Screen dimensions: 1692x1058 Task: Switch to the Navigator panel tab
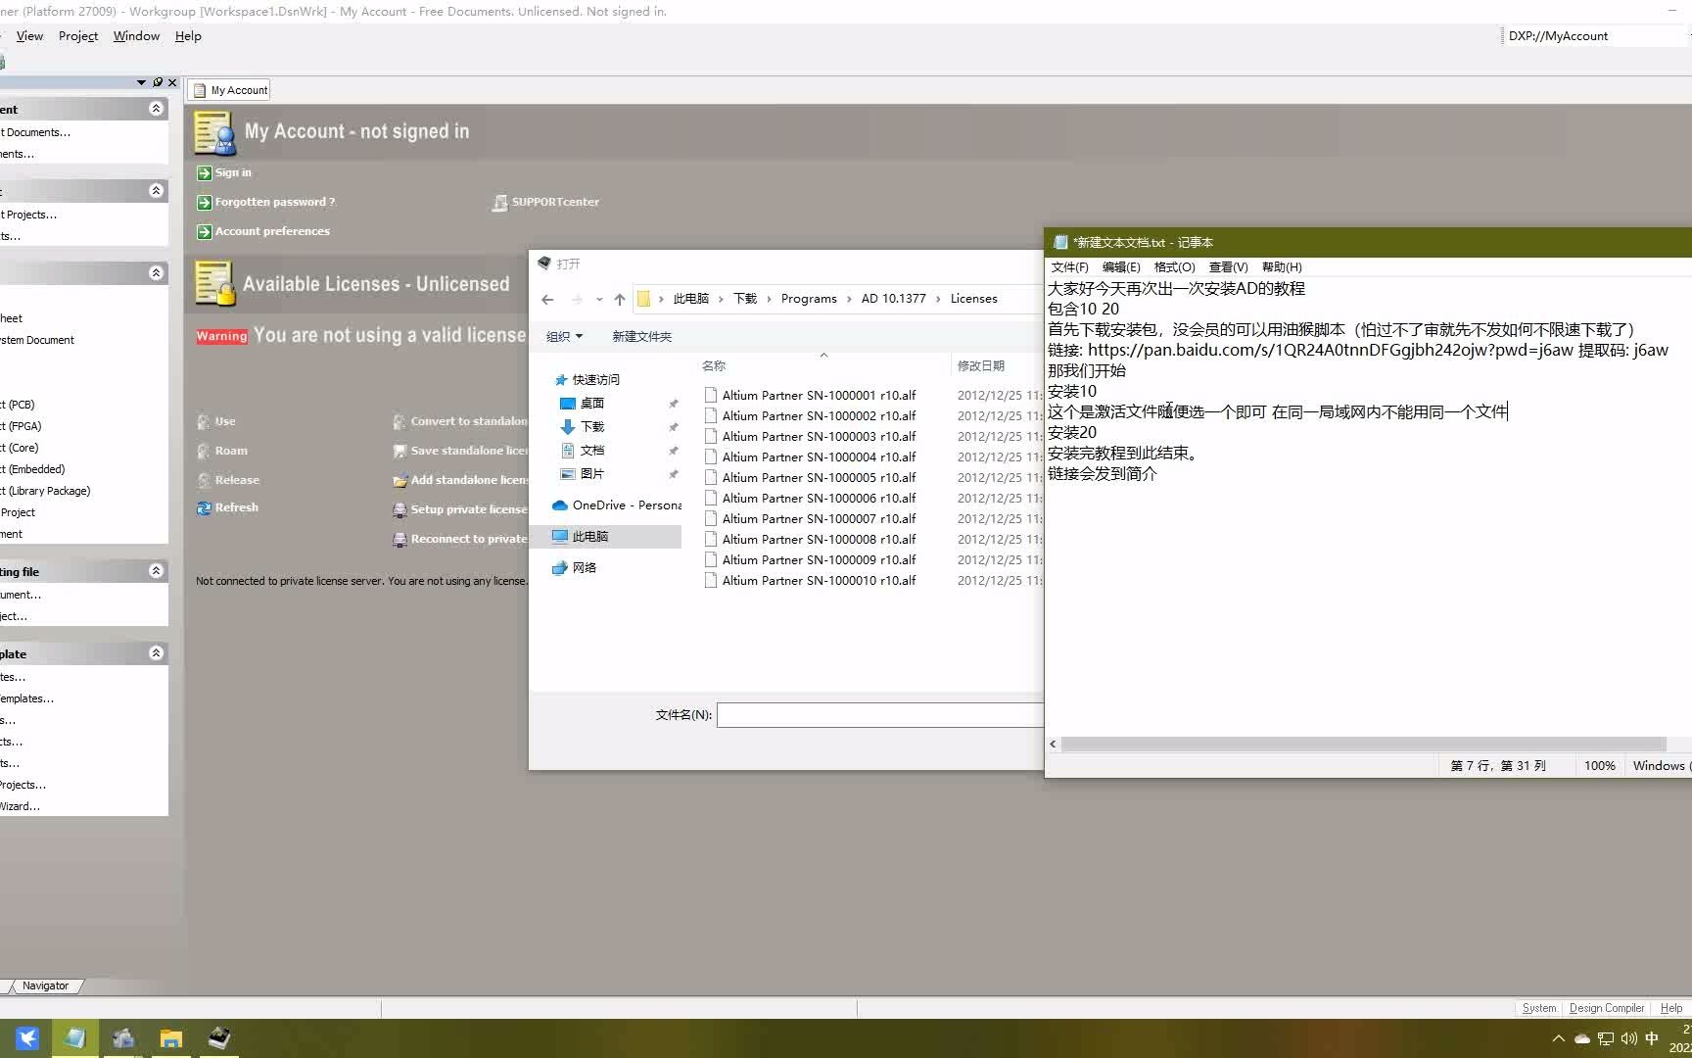pyautogui.click(x=45, y=986)
